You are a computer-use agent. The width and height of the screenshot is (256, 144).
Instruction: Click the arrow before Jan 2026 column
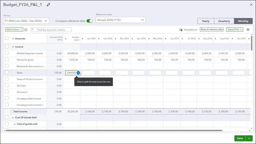click(x=82, y=39)
